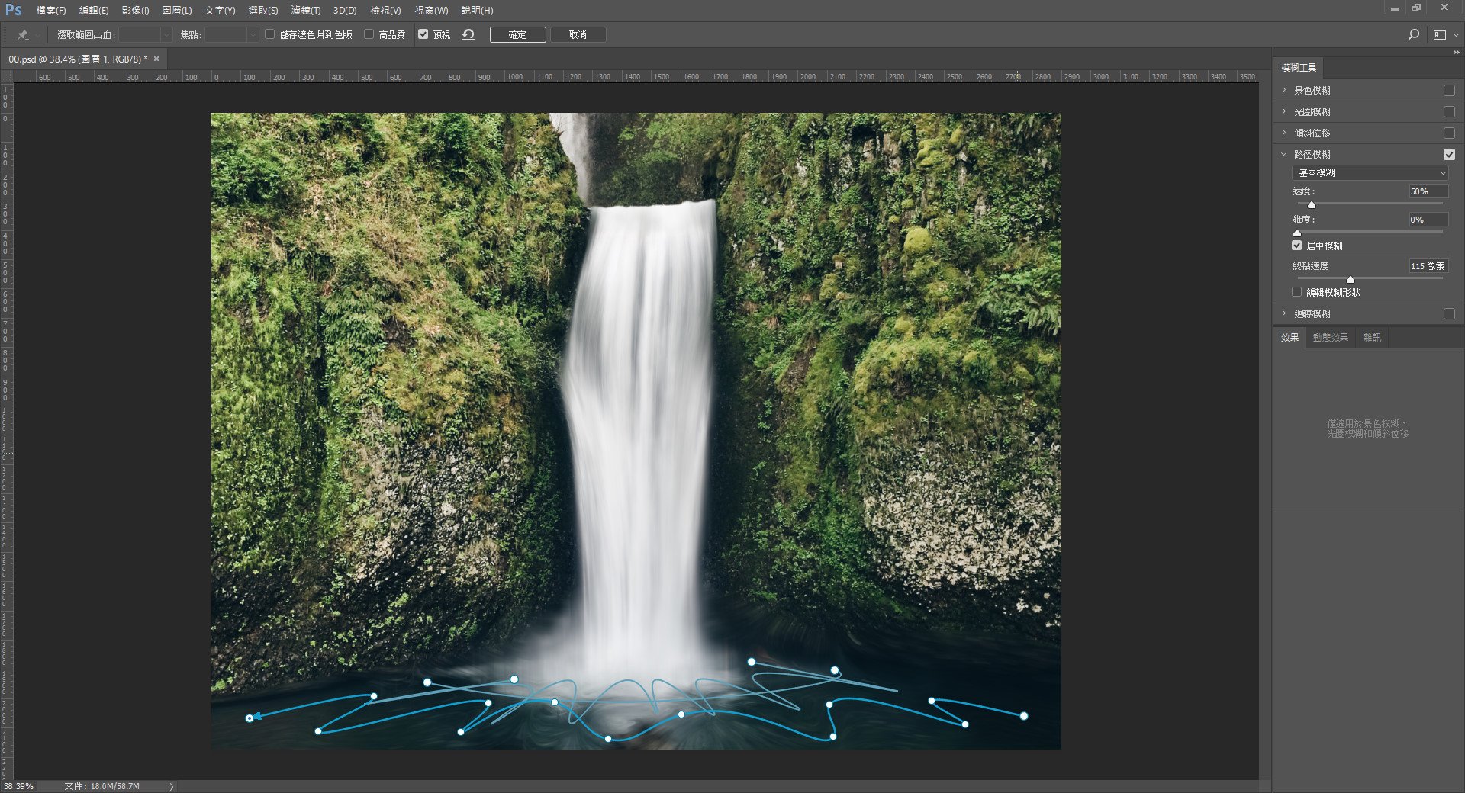Expand the 傾斜位移 section
This screenshot has height=793, width=1465.
click(x=1284, y=133)
